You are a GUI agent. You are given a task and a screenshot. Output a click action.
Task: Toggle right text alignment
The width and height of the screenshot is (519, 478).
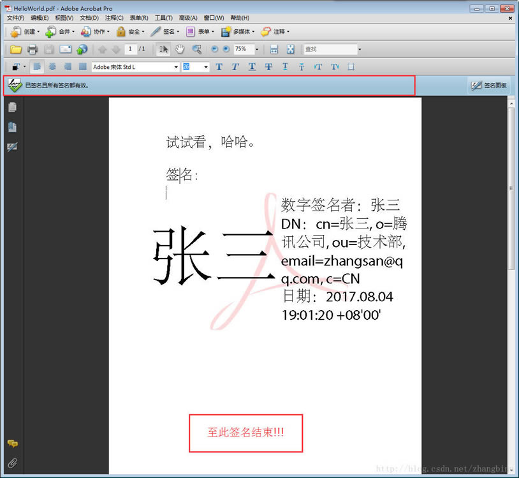tap(68, 67)
